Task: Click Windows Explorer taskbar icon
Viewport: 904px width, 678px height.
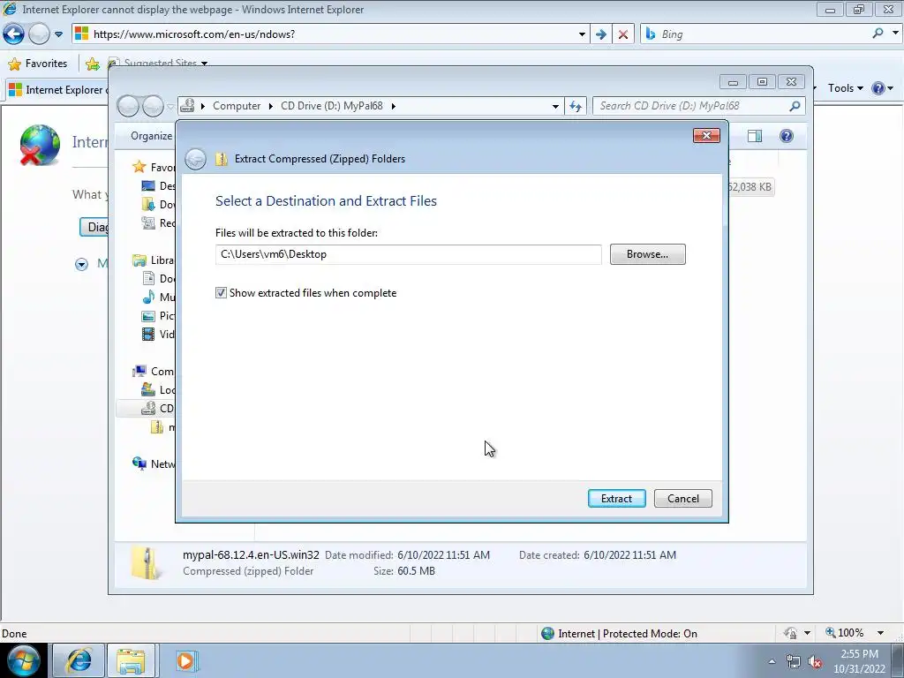Action: (131, 660)
